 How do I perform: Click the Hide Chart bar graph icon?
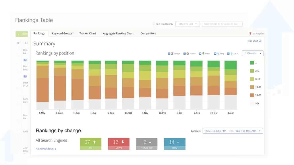pos(260,41)
